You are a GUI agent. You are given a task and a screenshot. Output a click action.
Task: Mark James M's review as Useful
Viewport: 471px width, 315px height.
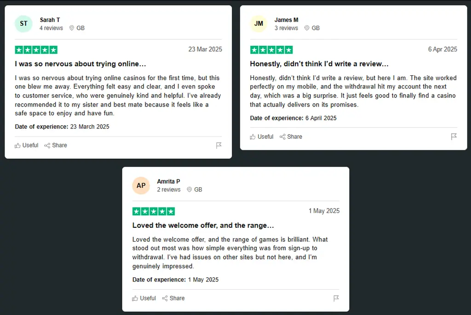click(x=262, y=137)
